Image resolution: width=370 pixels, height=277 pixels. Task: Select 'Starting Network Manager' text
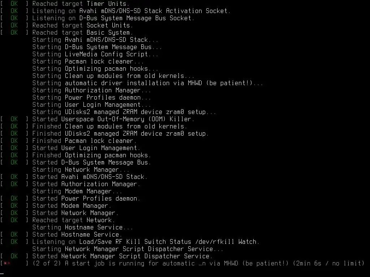coord(81,170)
